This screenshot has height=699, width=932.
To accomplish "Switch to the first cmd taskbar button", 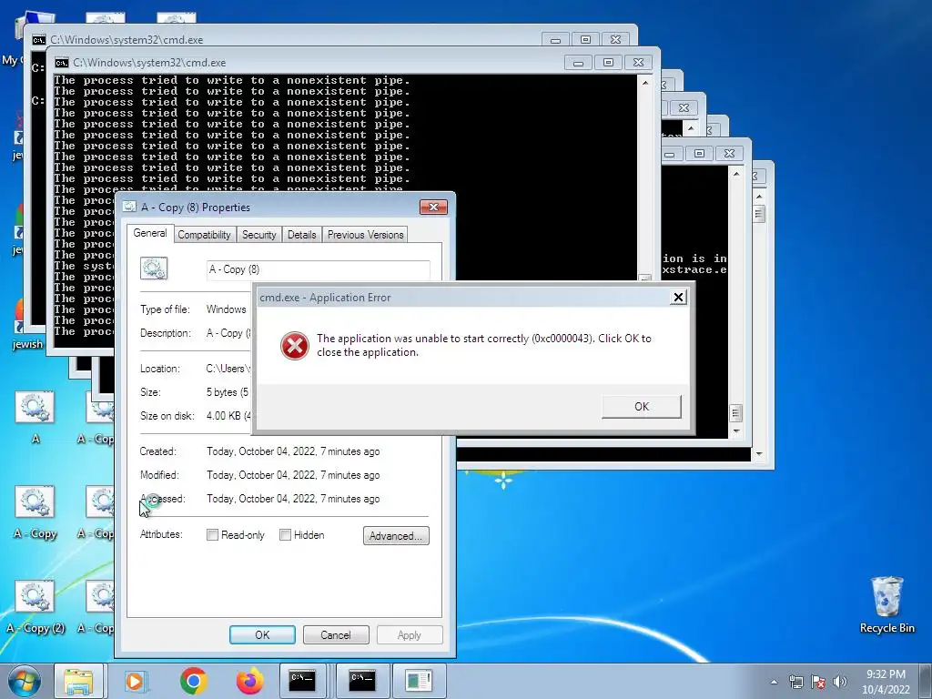I will tap(303, 681).
